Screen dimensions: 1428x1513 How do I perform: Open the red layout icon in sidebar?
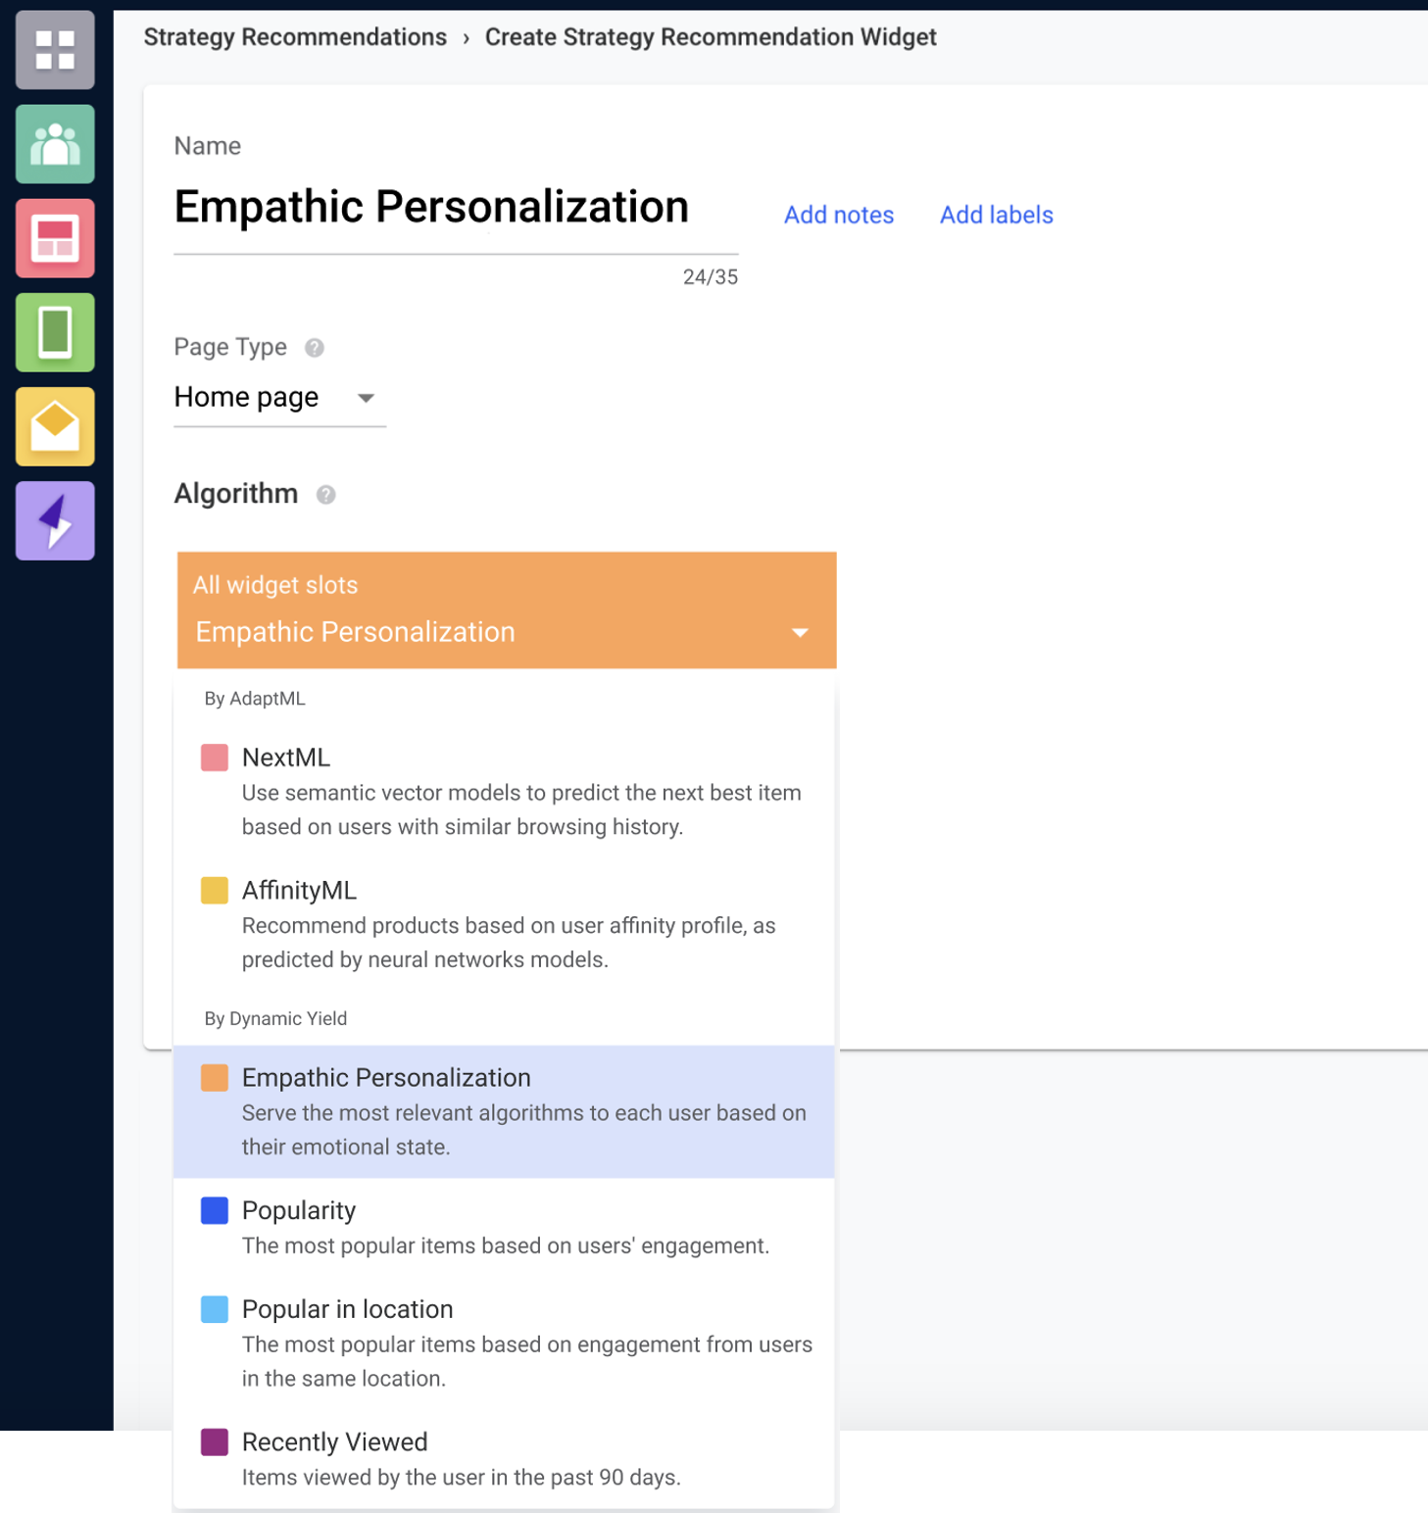[x=55, y=238]
